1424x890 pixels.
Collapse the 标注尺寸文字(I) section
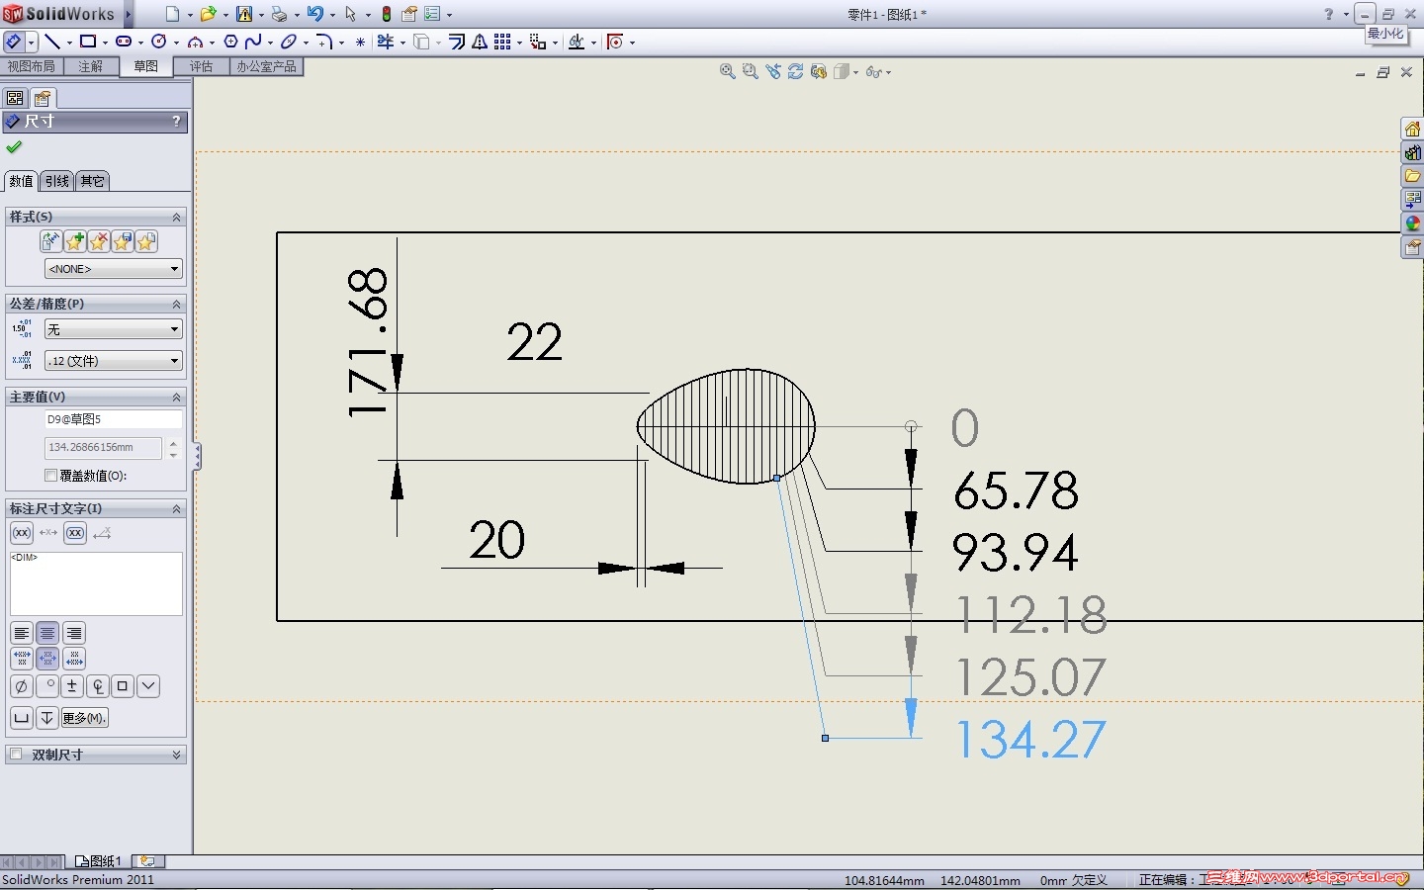click(177, 508)
